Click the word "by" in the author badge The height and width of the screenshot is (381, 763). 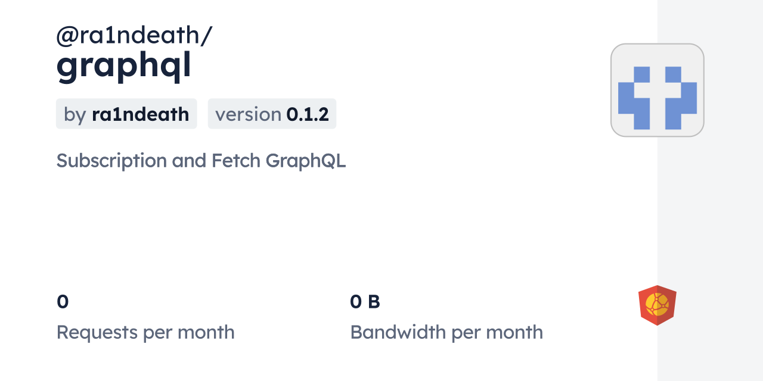75,114
